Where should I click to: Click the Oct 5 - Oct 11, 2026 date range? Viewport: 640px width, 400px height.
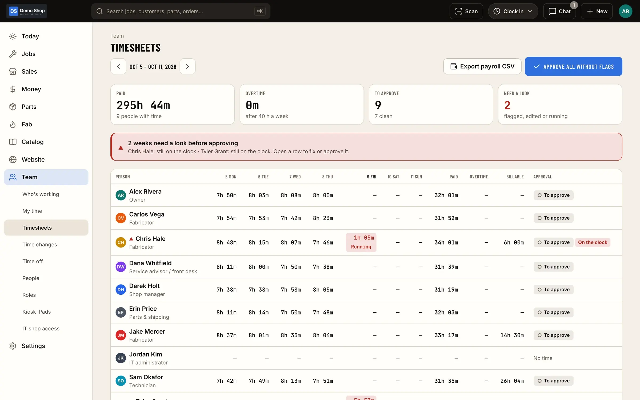click(x=153, y=67)
